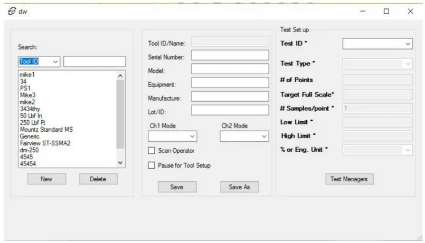Select 50 Lbf In in the list
Image resolution: width=425 pixels, height=243 pixels.
click(x=31, y=115)
